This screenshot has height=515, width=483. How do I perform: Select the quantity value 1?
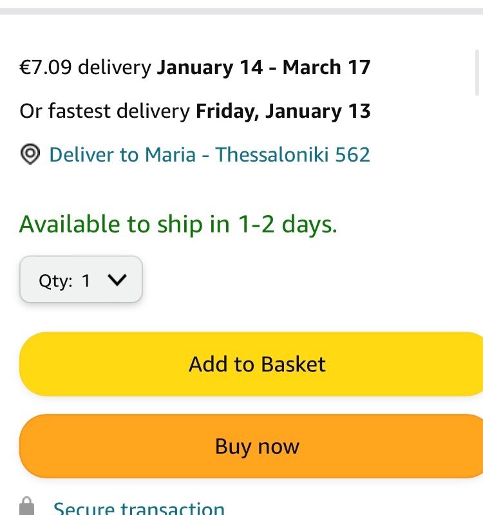[x=86, y=281]
